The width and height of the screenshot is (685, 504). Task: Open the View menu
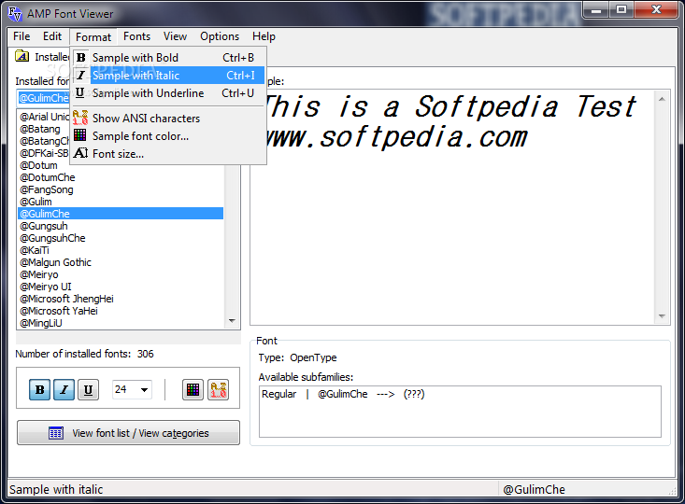[x=175, y=36]
